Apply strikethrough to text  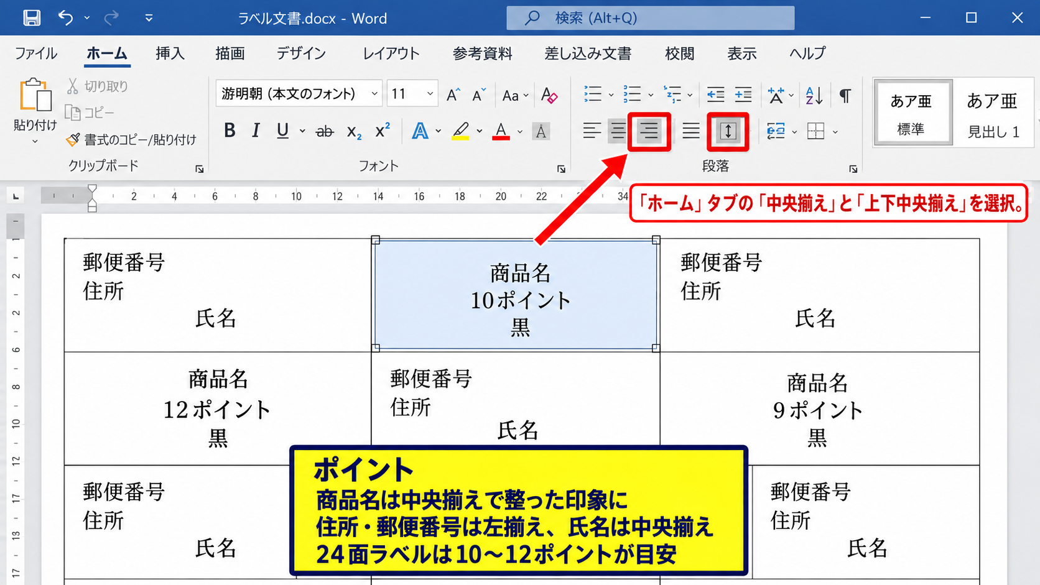point(325,131)
